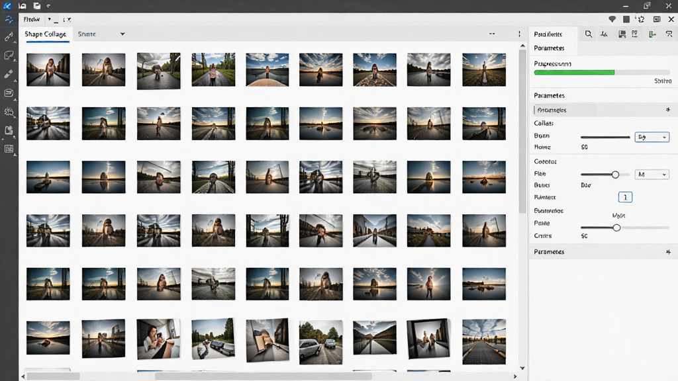Click the Fhelw button in the top toolbar
678x381 pixels.
32,19
